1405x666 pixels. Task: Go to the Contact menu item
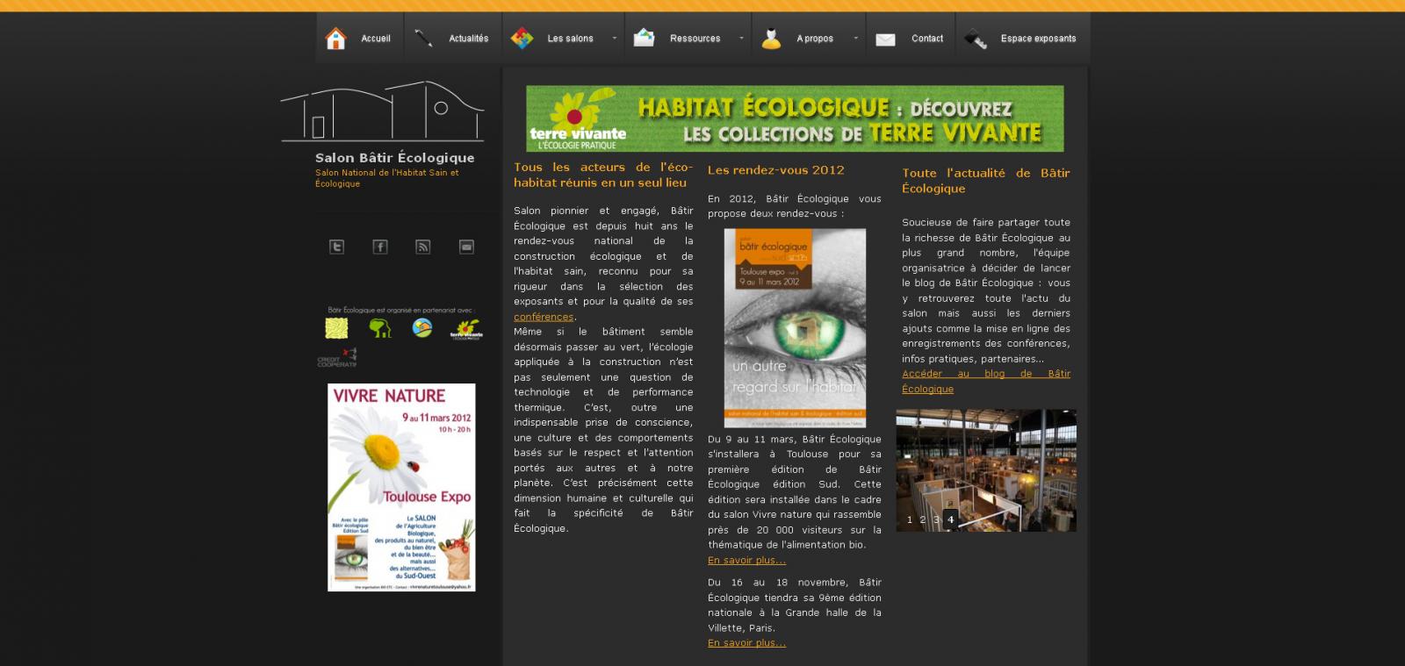[x=926, y=39]
